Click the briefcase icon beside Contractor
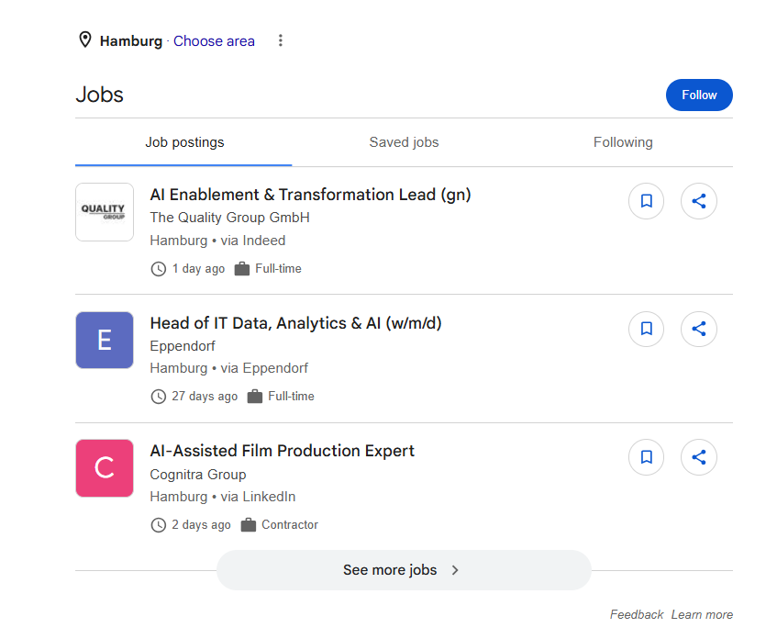777x639 pixels. click(x=249, y=525)
